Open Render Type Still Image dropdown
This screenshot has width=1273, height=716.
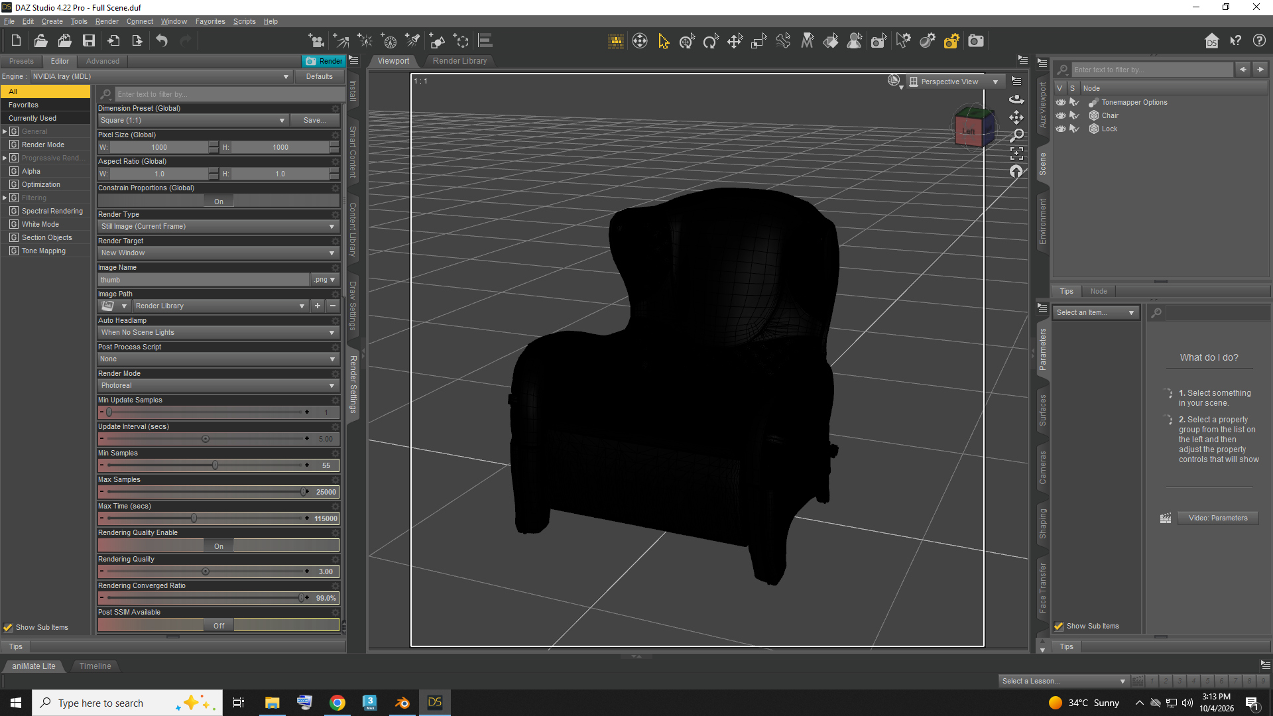(x=218, y=226)
